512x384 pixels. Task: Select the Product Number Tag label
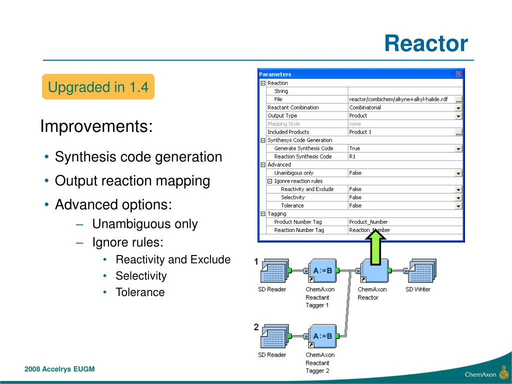coord(298,221)
